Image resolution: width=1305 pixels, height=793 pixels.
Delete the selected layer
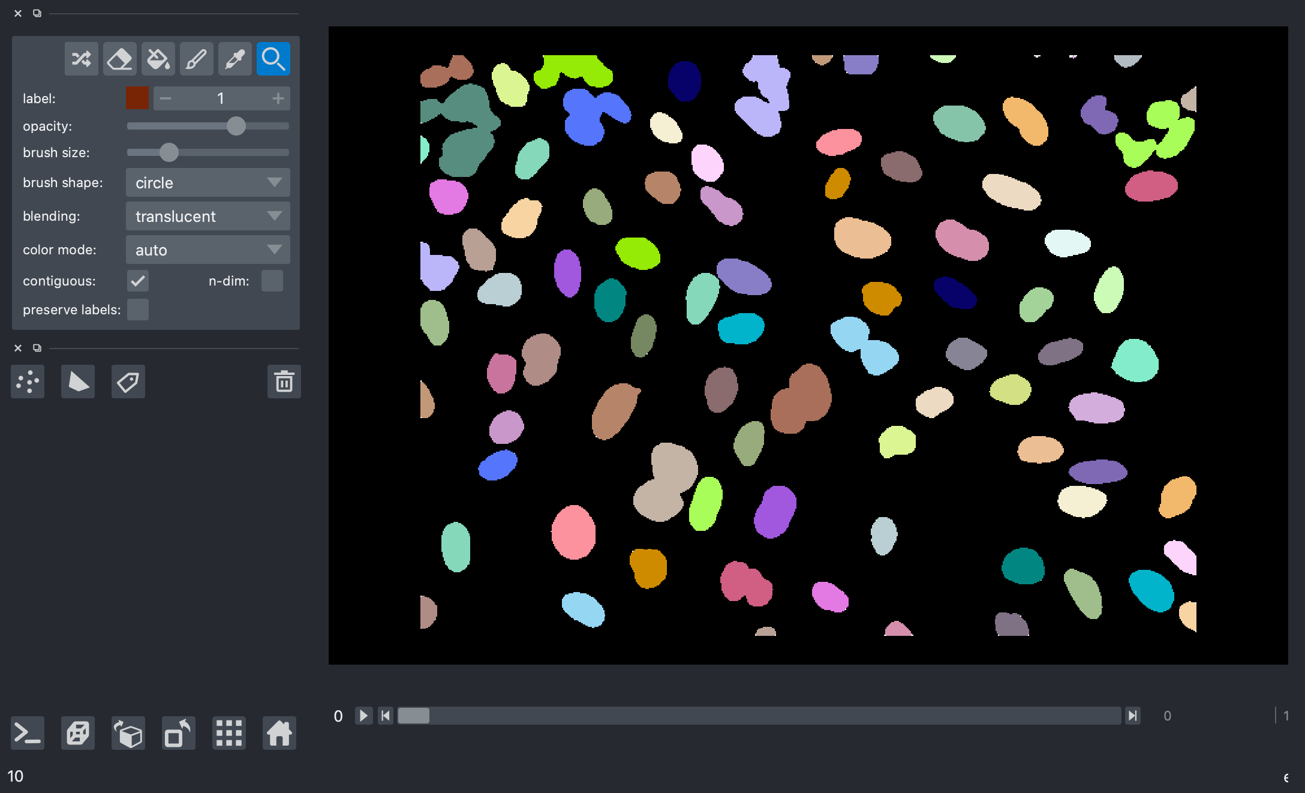284,382
